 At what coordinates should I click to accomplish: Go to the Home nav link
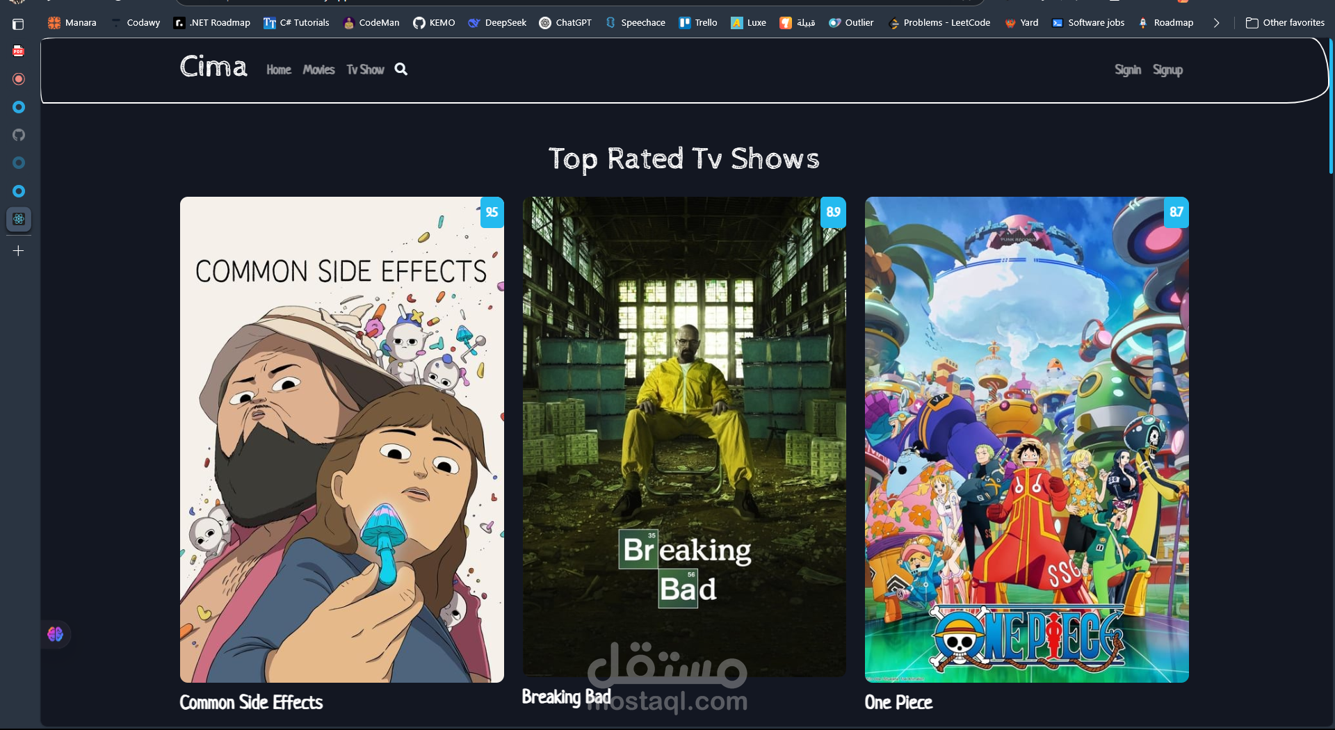(x=279, y=70)
